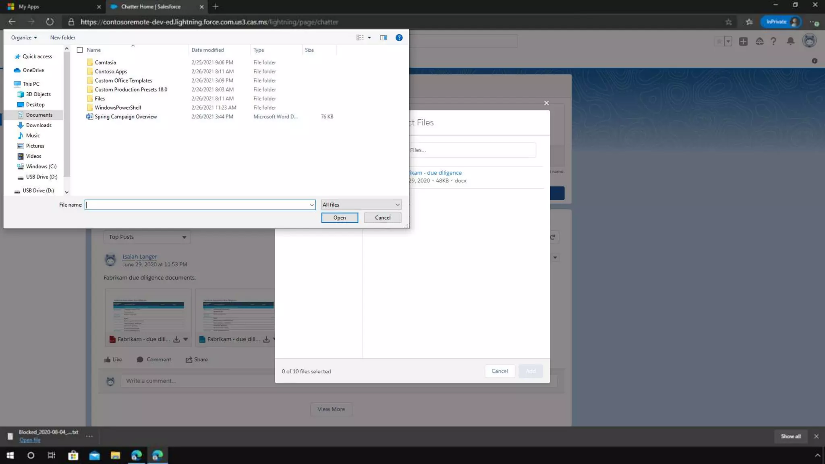
Task: Open Microsoft Store from taskbar
Action: (73, 455)
